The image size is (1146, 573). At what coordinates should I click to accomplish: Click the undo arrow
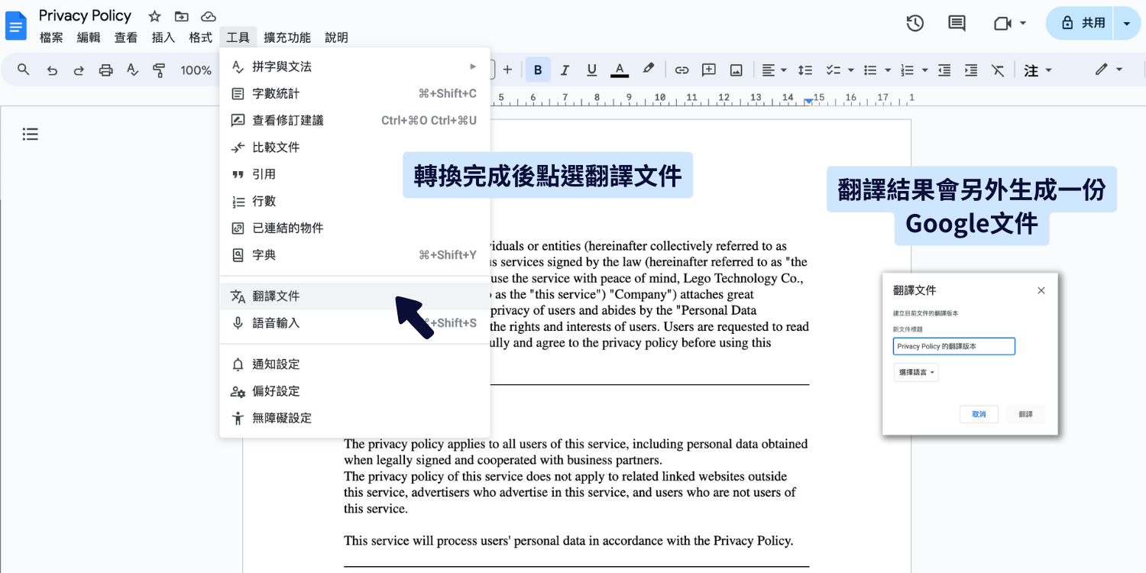(x=52, y=70)
